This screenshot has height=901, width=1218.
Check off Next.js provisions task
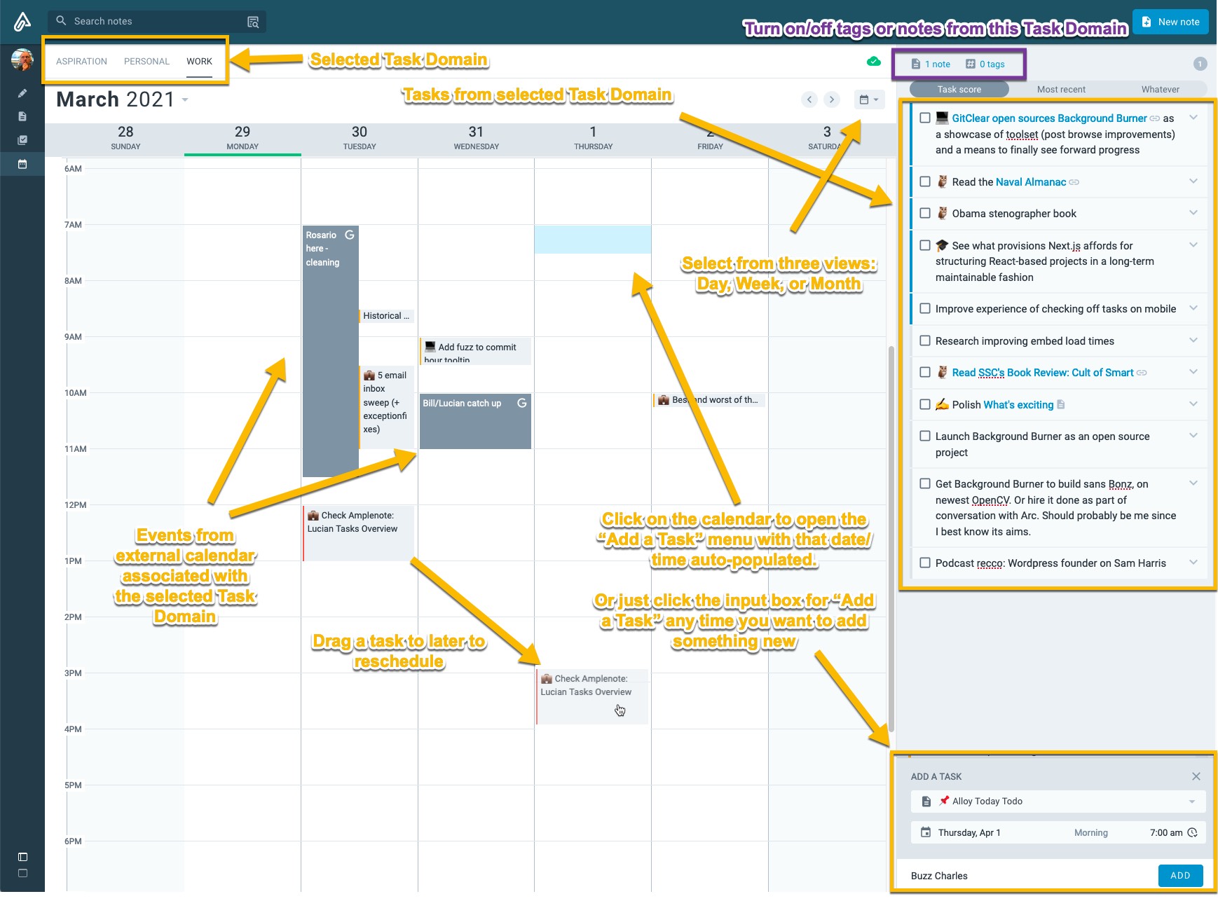click(925, 245)
